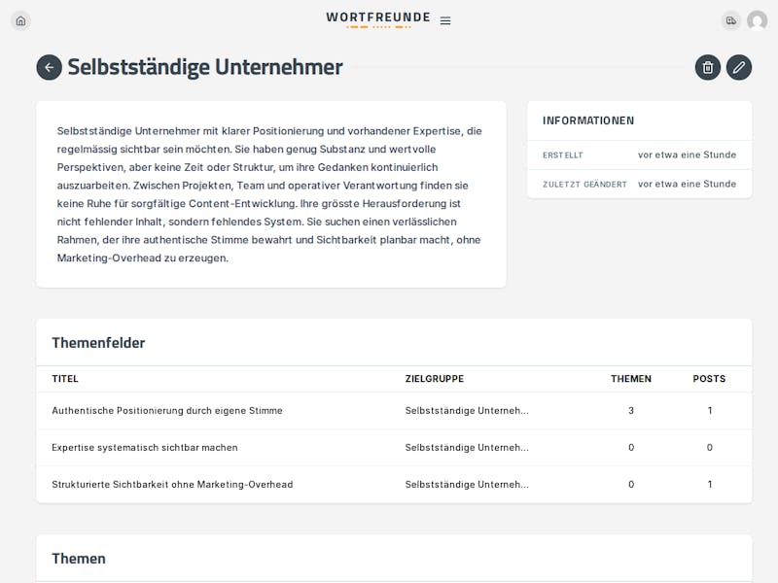Delete this target group with trash icon
The width and height of the screenshot is (778, 583).
(x=708, y=67)
